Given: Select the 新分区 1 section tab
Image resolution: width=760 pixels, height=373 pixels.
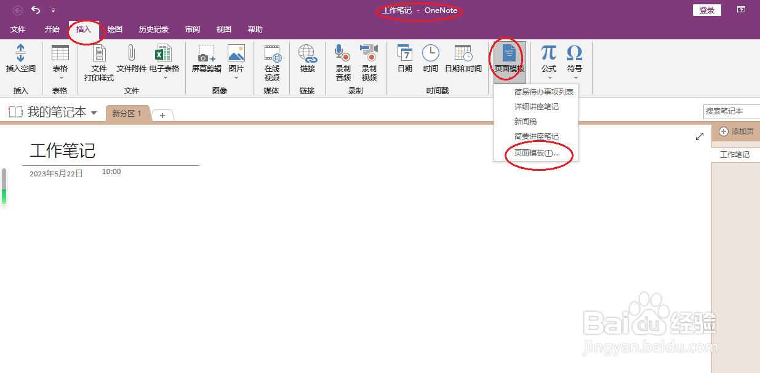Looking at the screenshot, I should 127,114.
